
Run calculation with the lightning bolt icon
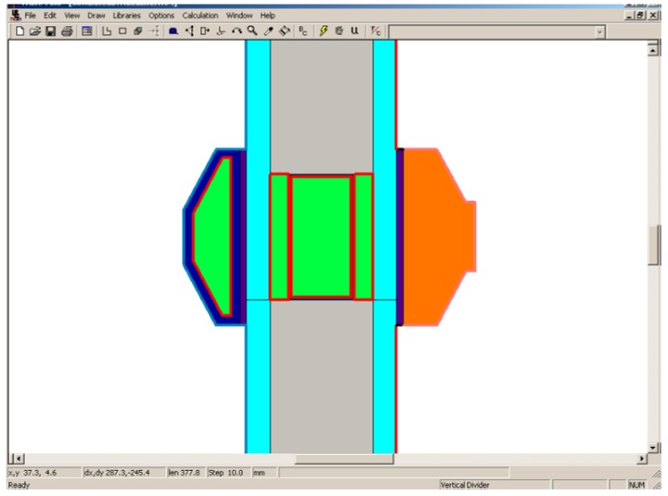click(x=324, y=32)
